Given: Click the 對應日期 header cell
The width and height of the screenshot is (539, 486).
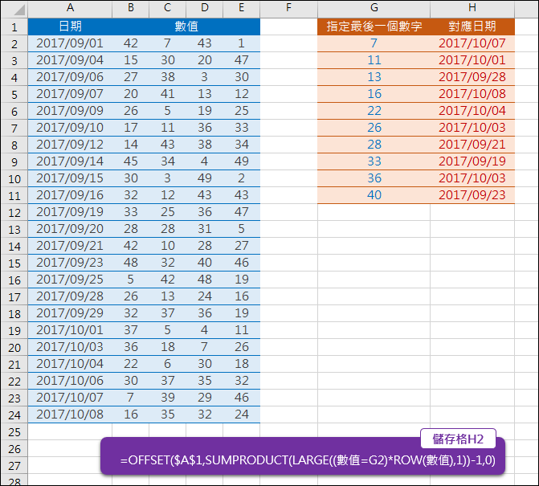Looking at the screenshot, I should [472, 27].
